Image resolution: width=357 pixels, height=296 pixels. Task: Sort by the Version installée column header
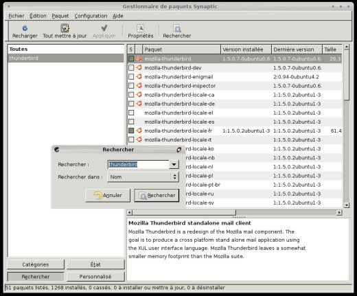click(x=246, y=49)
